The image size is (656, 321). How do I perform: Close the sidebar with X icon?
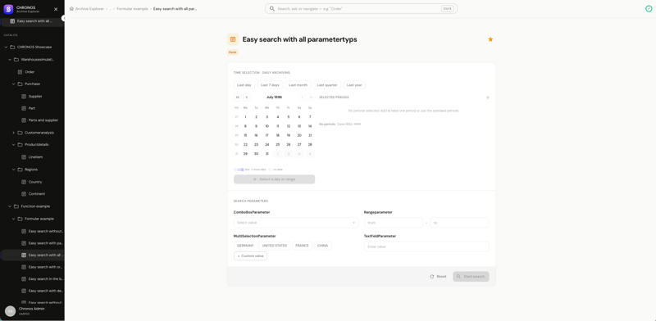56,9
